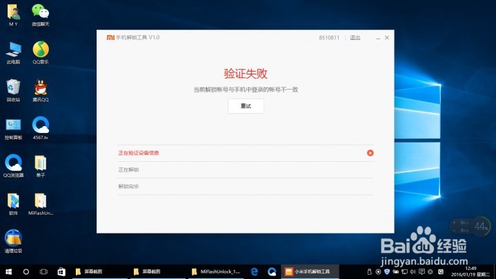Image resolution: width=496 pixels, height=279 pixels.
Task: Minimize the unlock tool window
Action: 378,38
